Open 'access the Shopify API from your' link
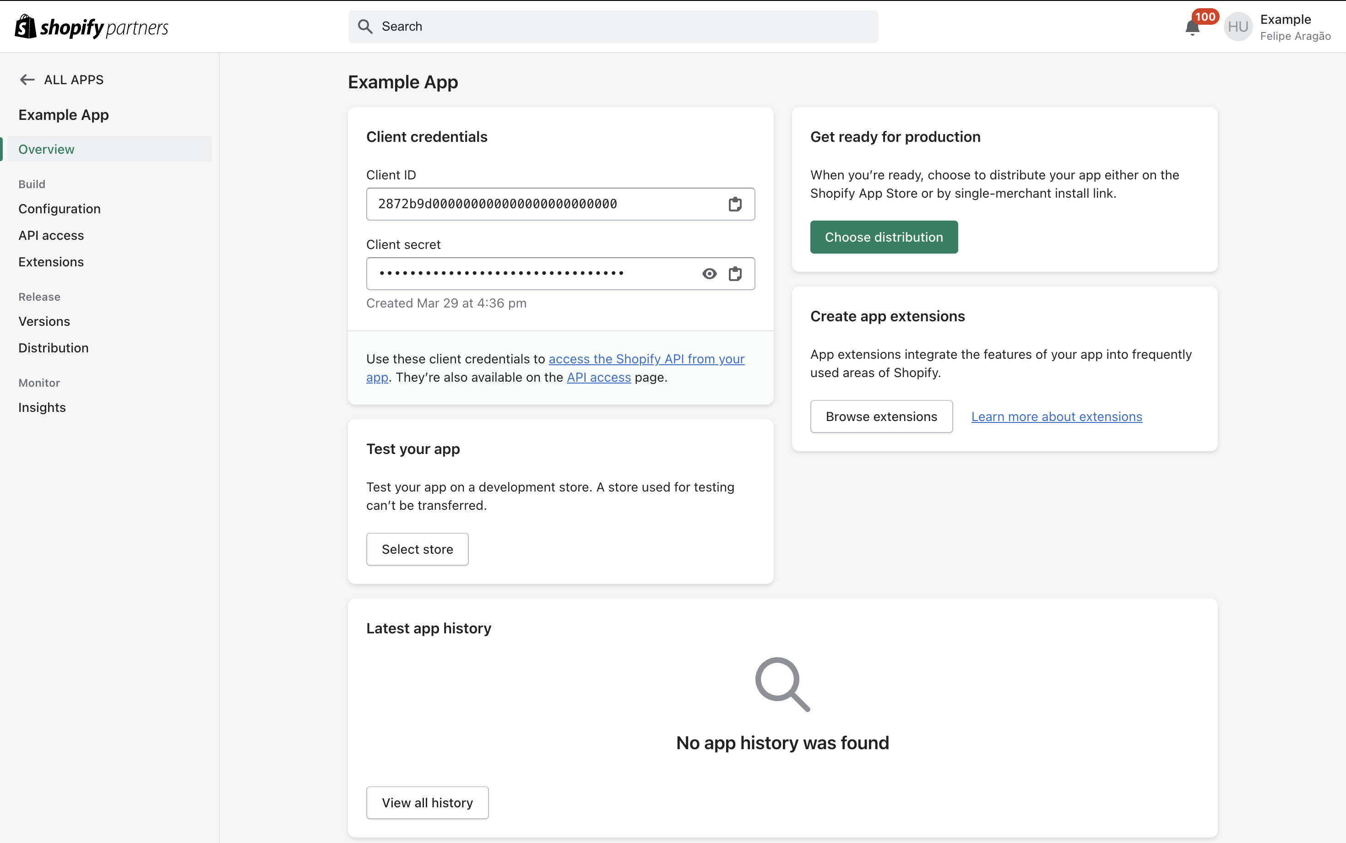The image size is (1346, 843). [646, 359]
